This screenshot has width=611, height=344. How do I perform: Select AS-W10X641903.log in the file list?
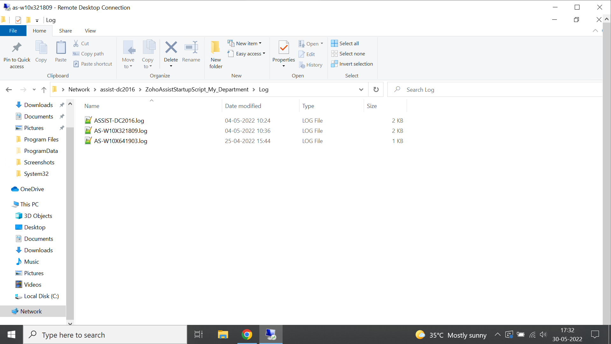120,141
